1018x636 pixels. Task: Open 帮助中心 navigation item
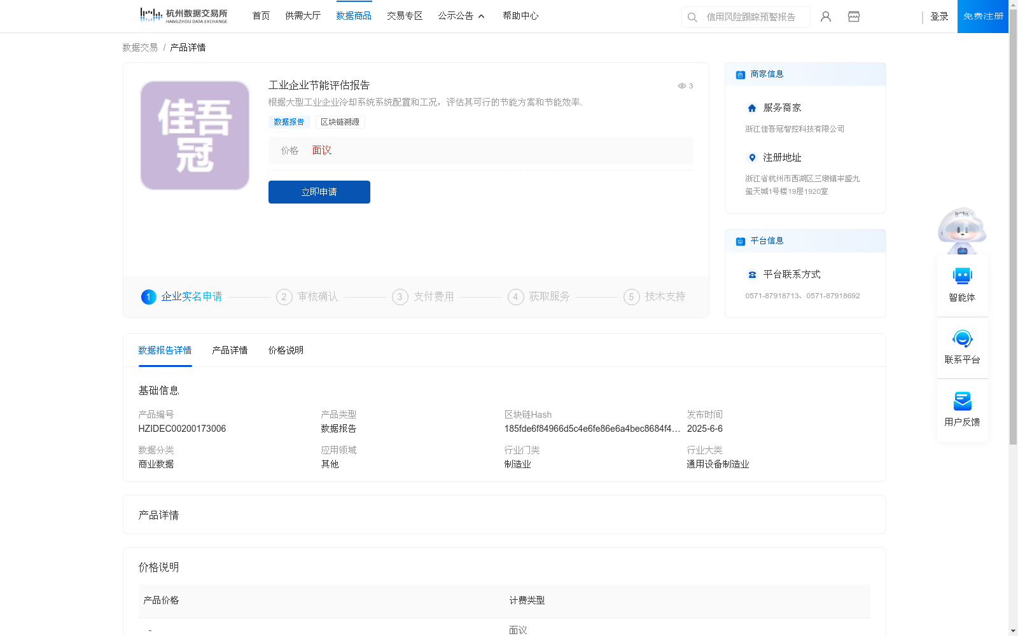520,16
